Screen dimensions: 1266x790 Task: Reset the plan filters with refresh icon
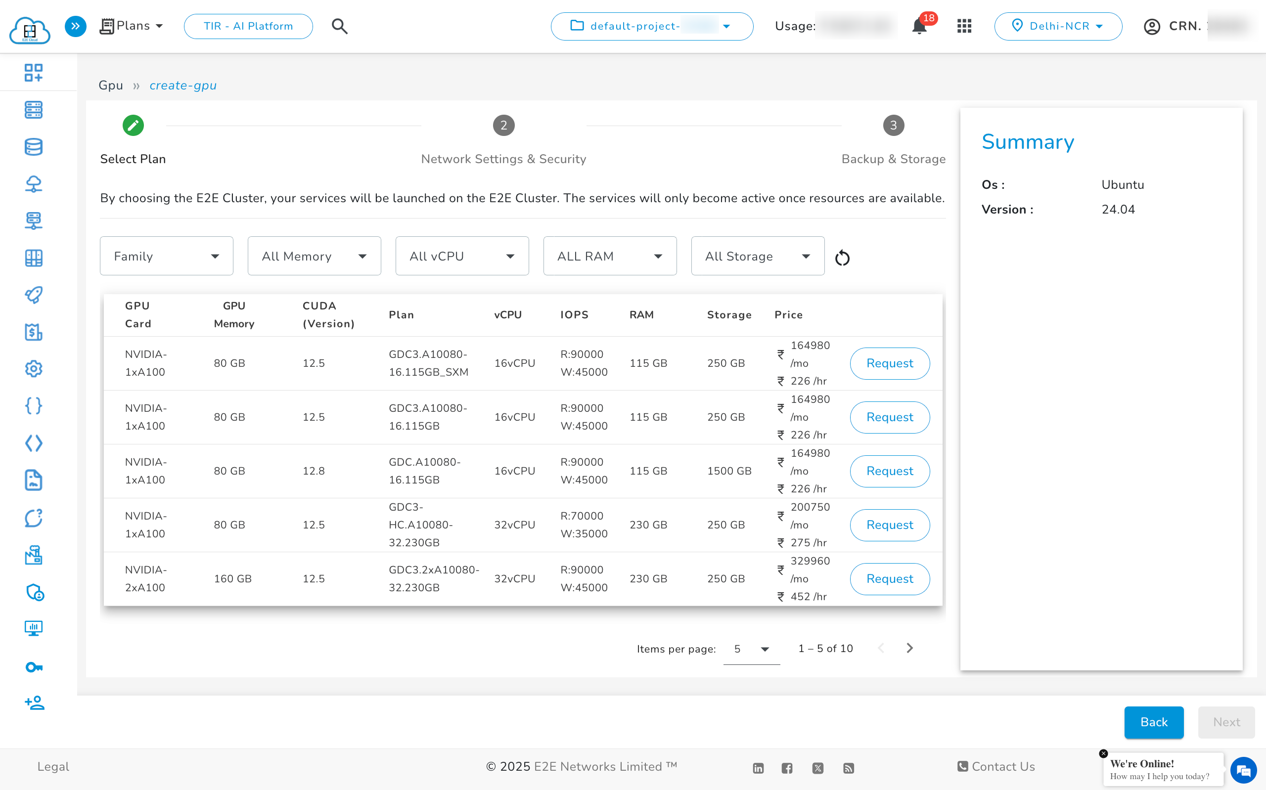coord(842,258)
